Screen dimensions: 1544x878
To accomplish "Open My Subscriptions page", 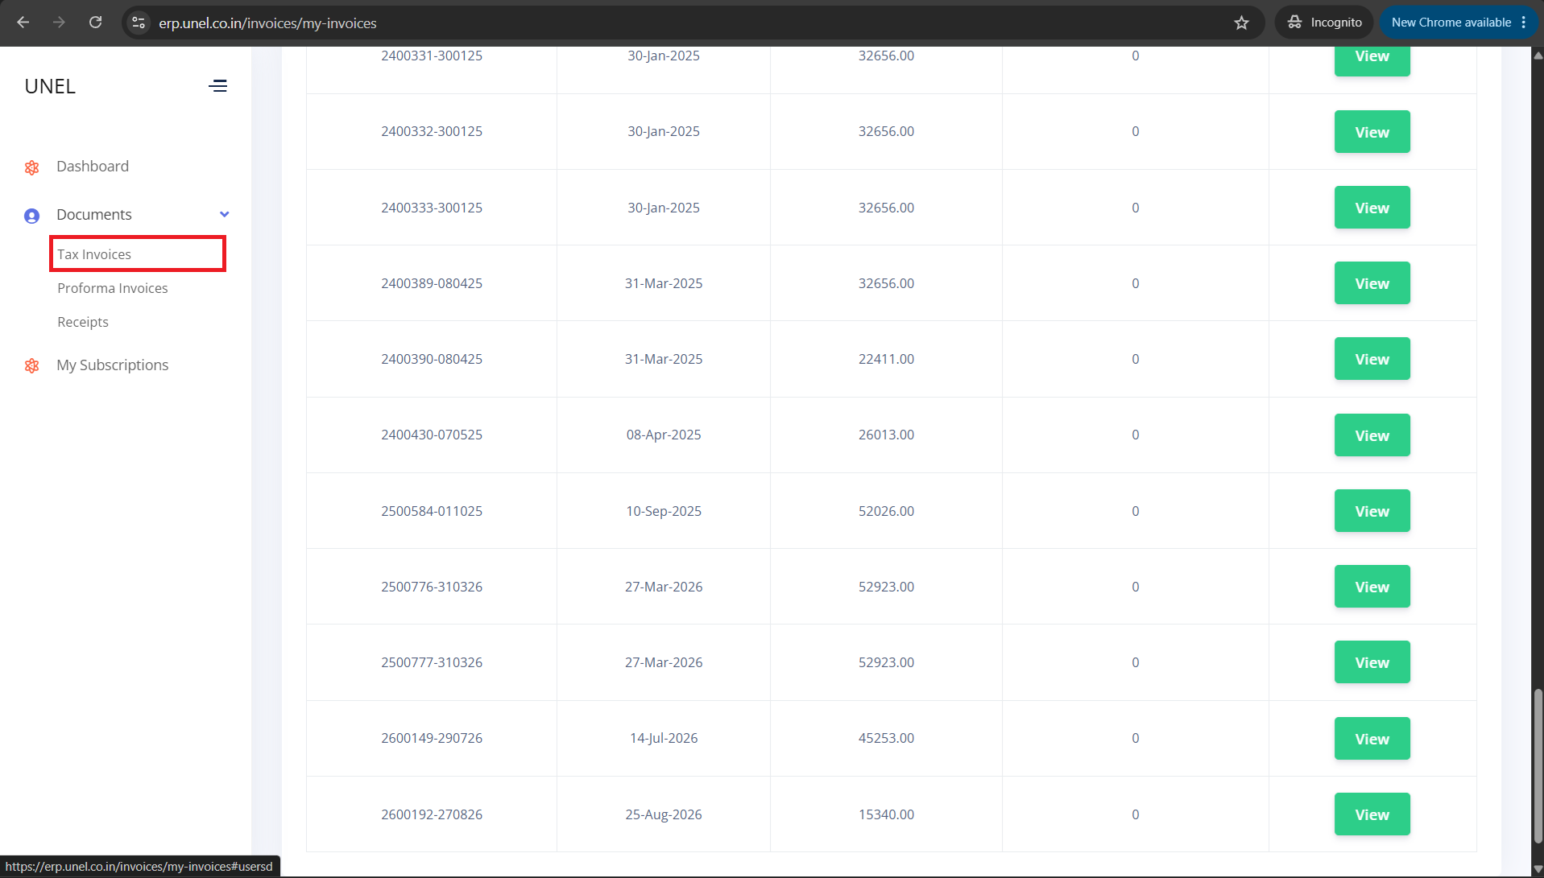I will (113, 365).
